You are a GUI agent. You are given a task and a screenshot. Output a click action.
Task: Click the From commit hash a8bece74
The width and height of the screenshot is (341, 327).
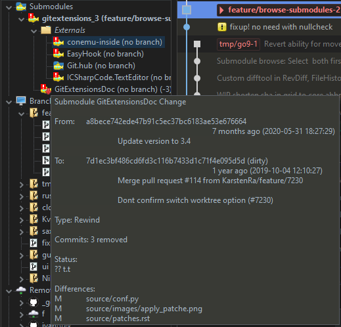[x=166, y=121]
